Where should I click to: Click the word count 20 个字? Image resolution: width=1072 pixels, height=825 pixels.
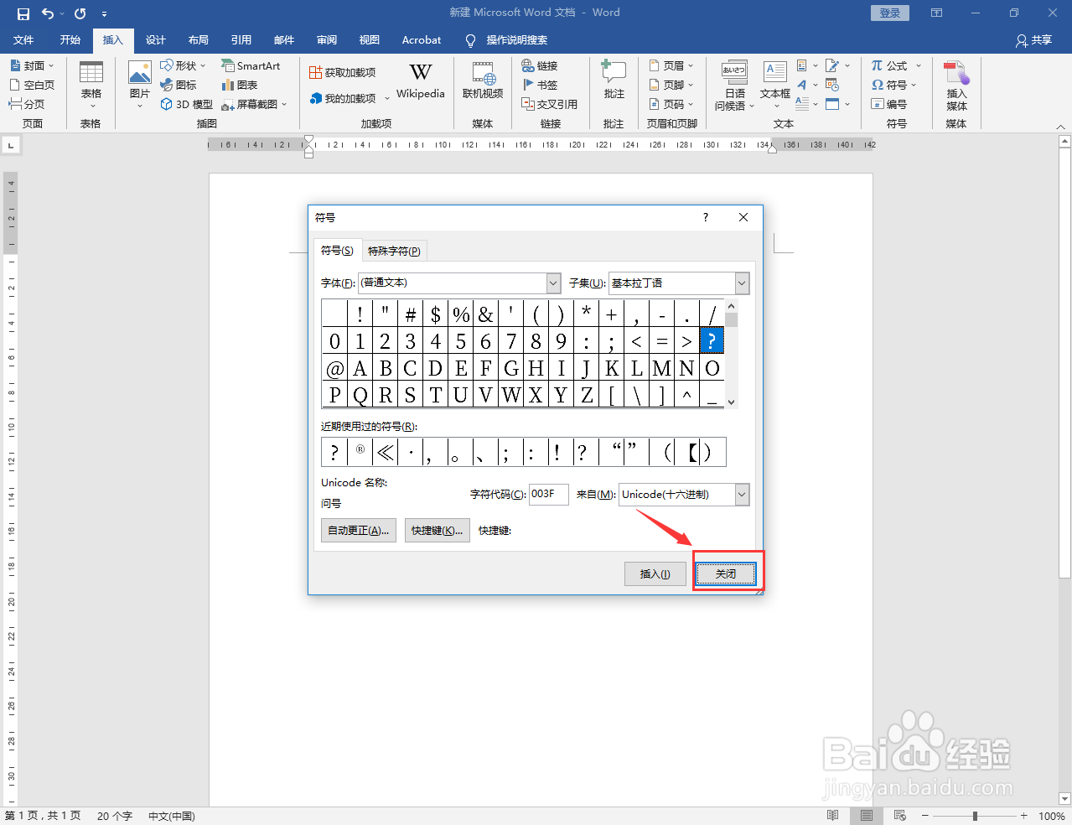(x=115, y=816)
